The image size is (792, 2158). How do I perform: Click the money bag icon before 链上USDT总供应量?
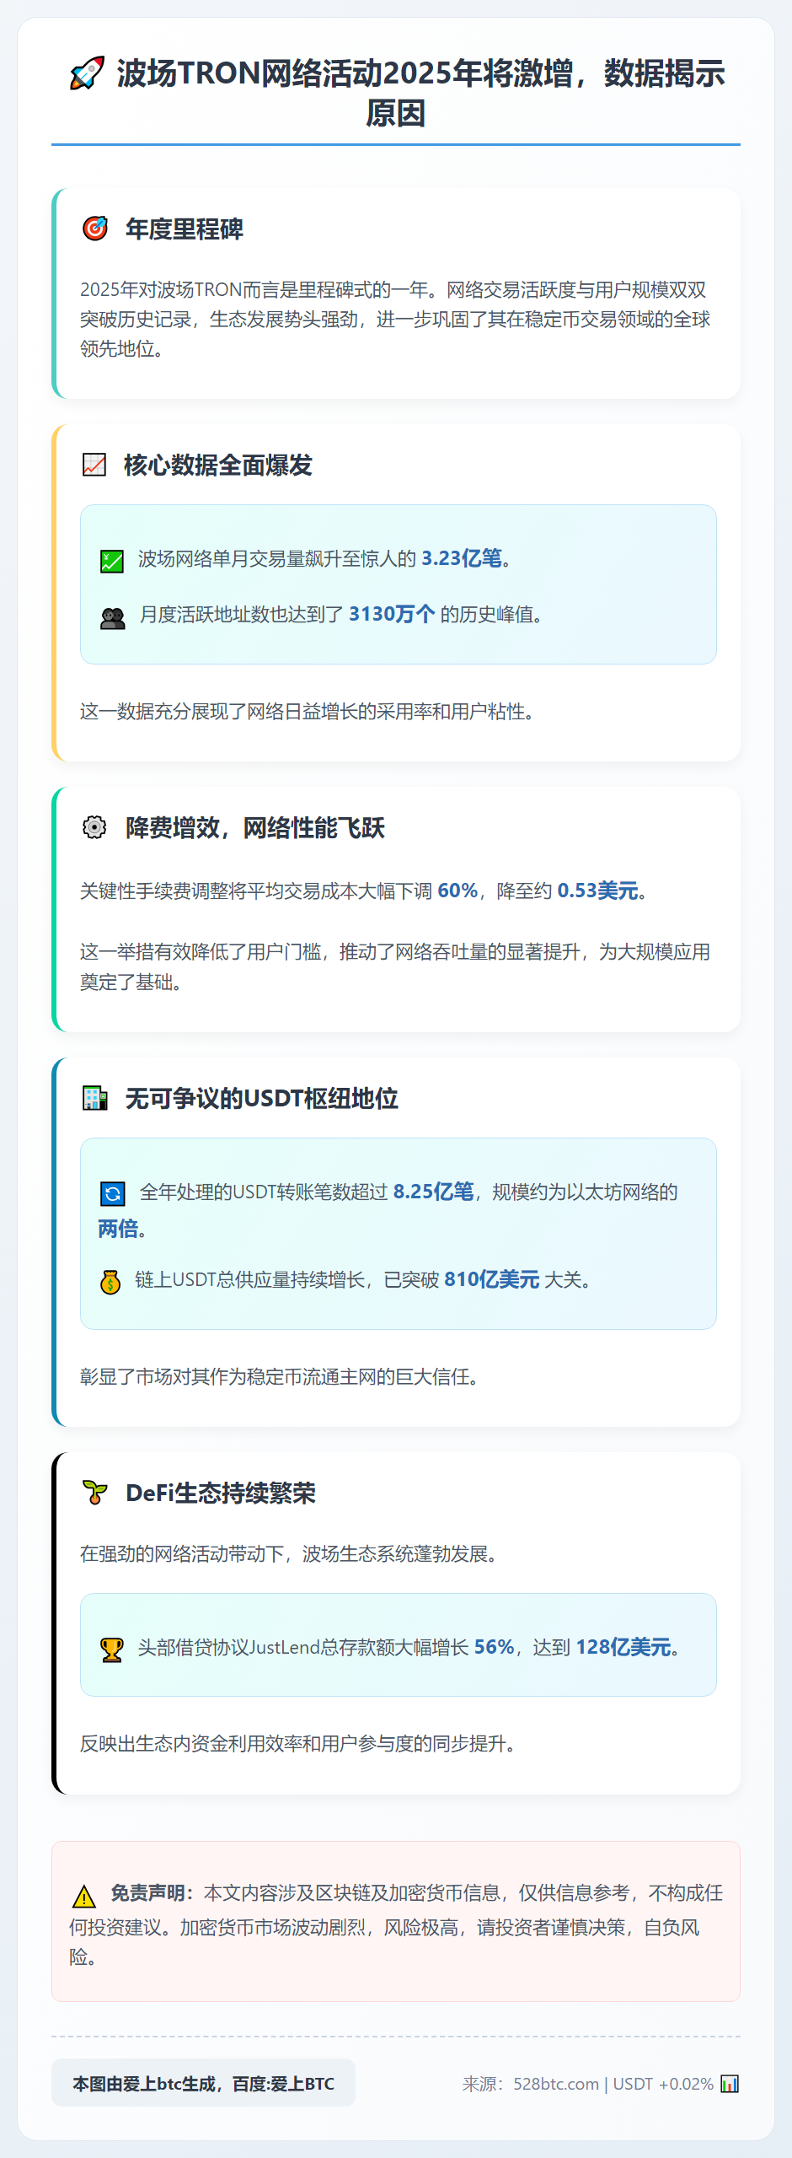point(110,1282)
